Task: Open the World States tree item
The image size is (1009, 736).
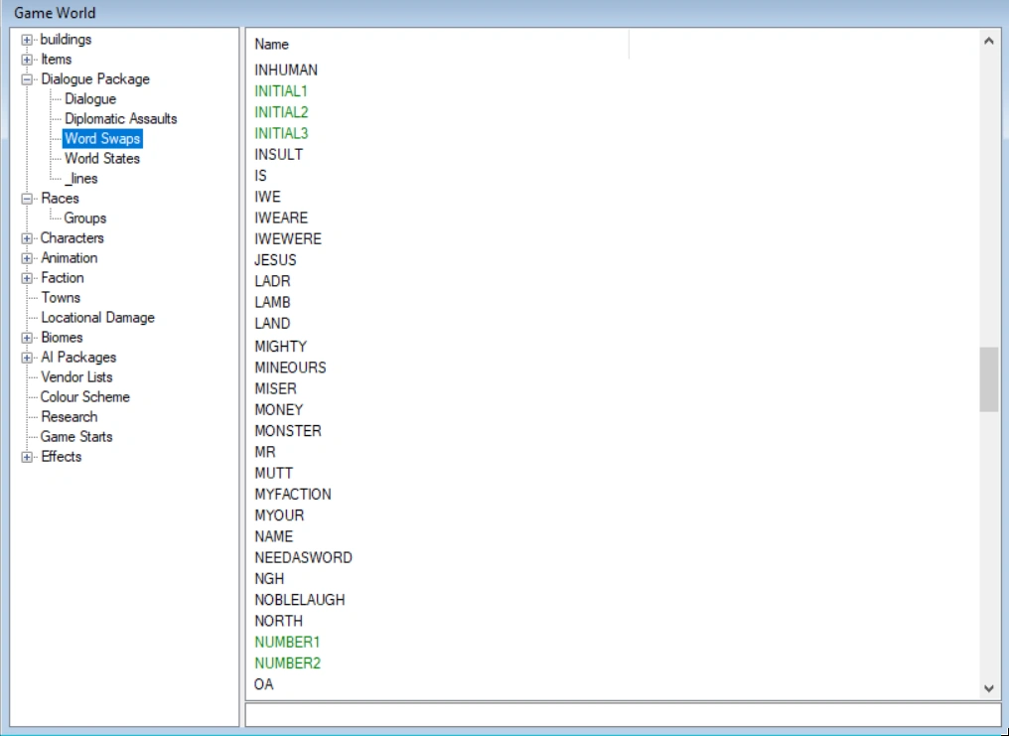Action: tap(101, 159)
